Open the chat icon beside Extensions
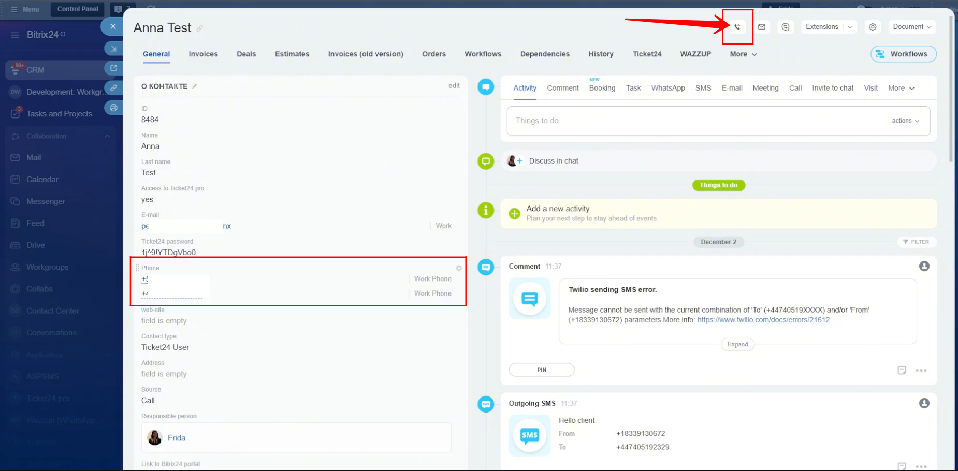Screen dimensions: 958x471 (786, 27)
